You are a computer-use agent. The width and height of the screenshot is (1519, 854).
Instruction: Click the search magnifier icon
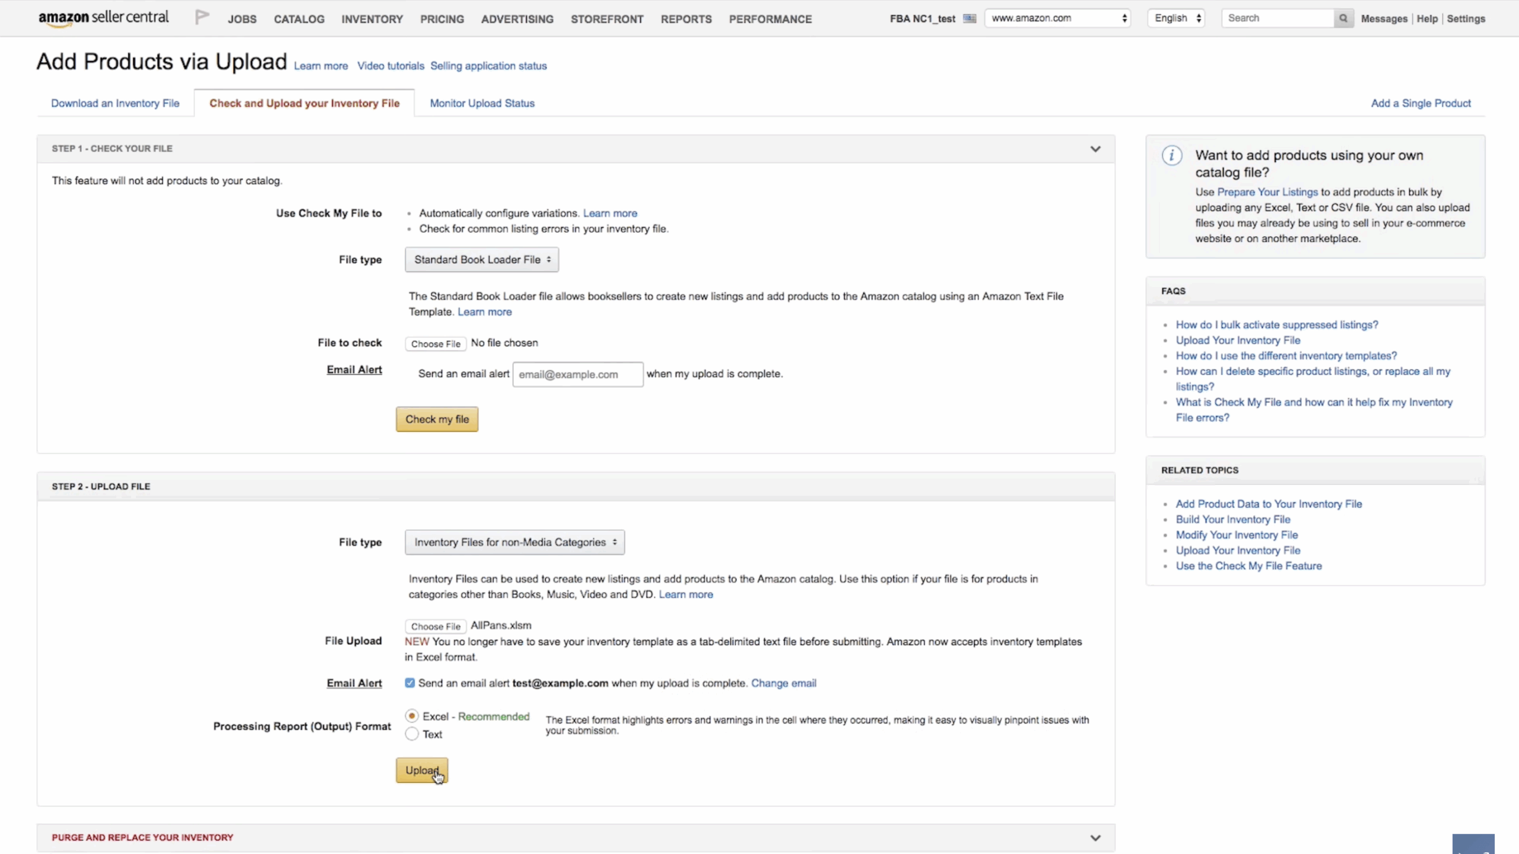click(x=1343, y=18)
